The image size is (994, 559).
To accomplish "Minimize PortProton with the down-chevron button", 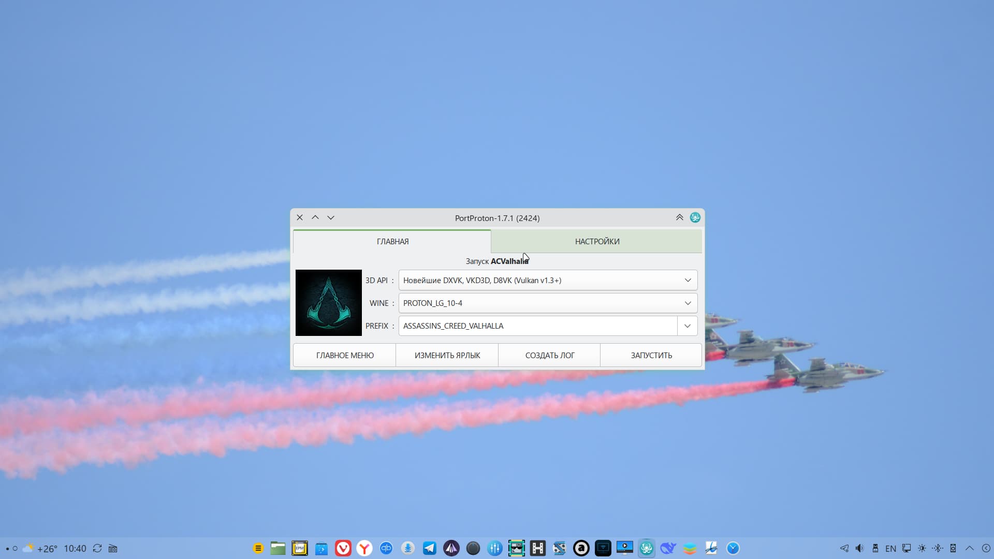I will pos(331,217).
